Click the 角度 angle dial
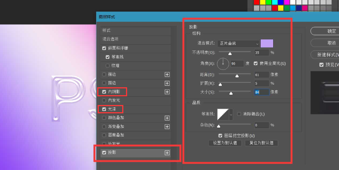339x170 pixels. click(223, 63)
